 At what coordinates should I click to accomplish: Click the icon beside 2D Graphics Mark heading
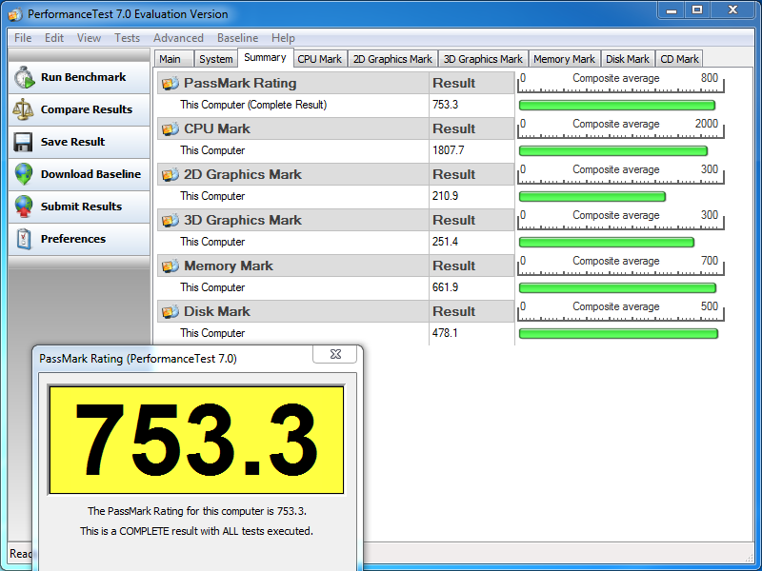tap(170, 175)
